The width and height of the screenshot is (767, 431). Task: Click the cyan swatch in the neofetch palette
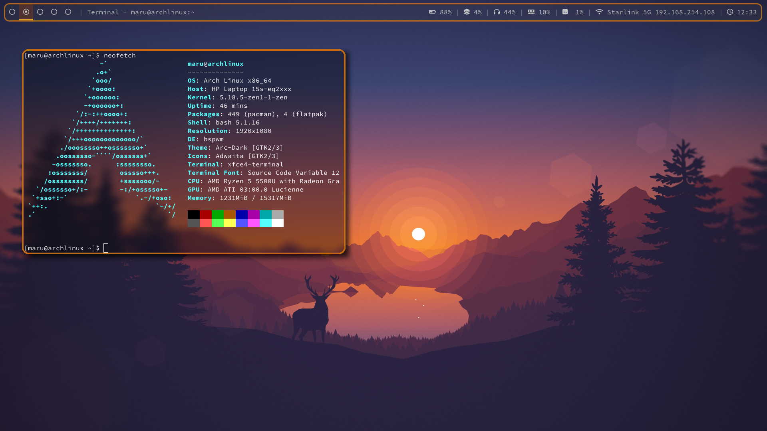click(x=266, y=215)
